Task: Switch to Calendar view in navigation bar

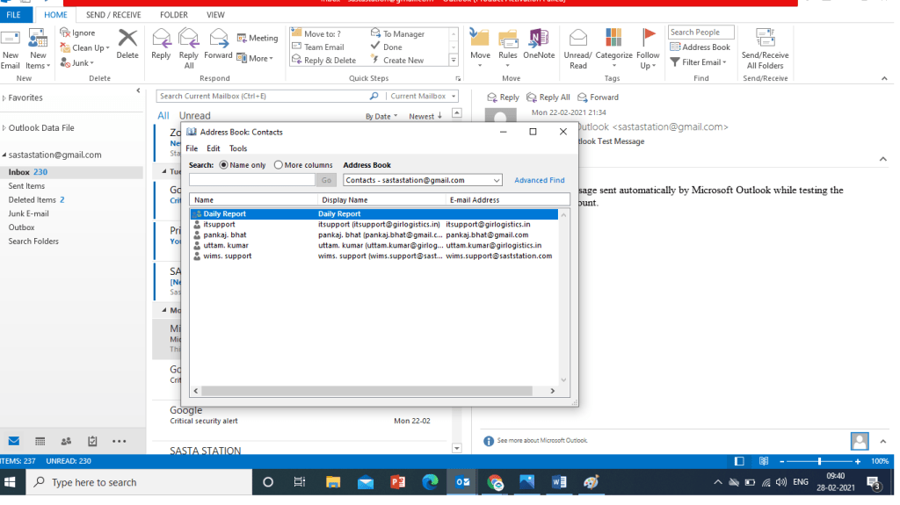Action: [40, 441]
